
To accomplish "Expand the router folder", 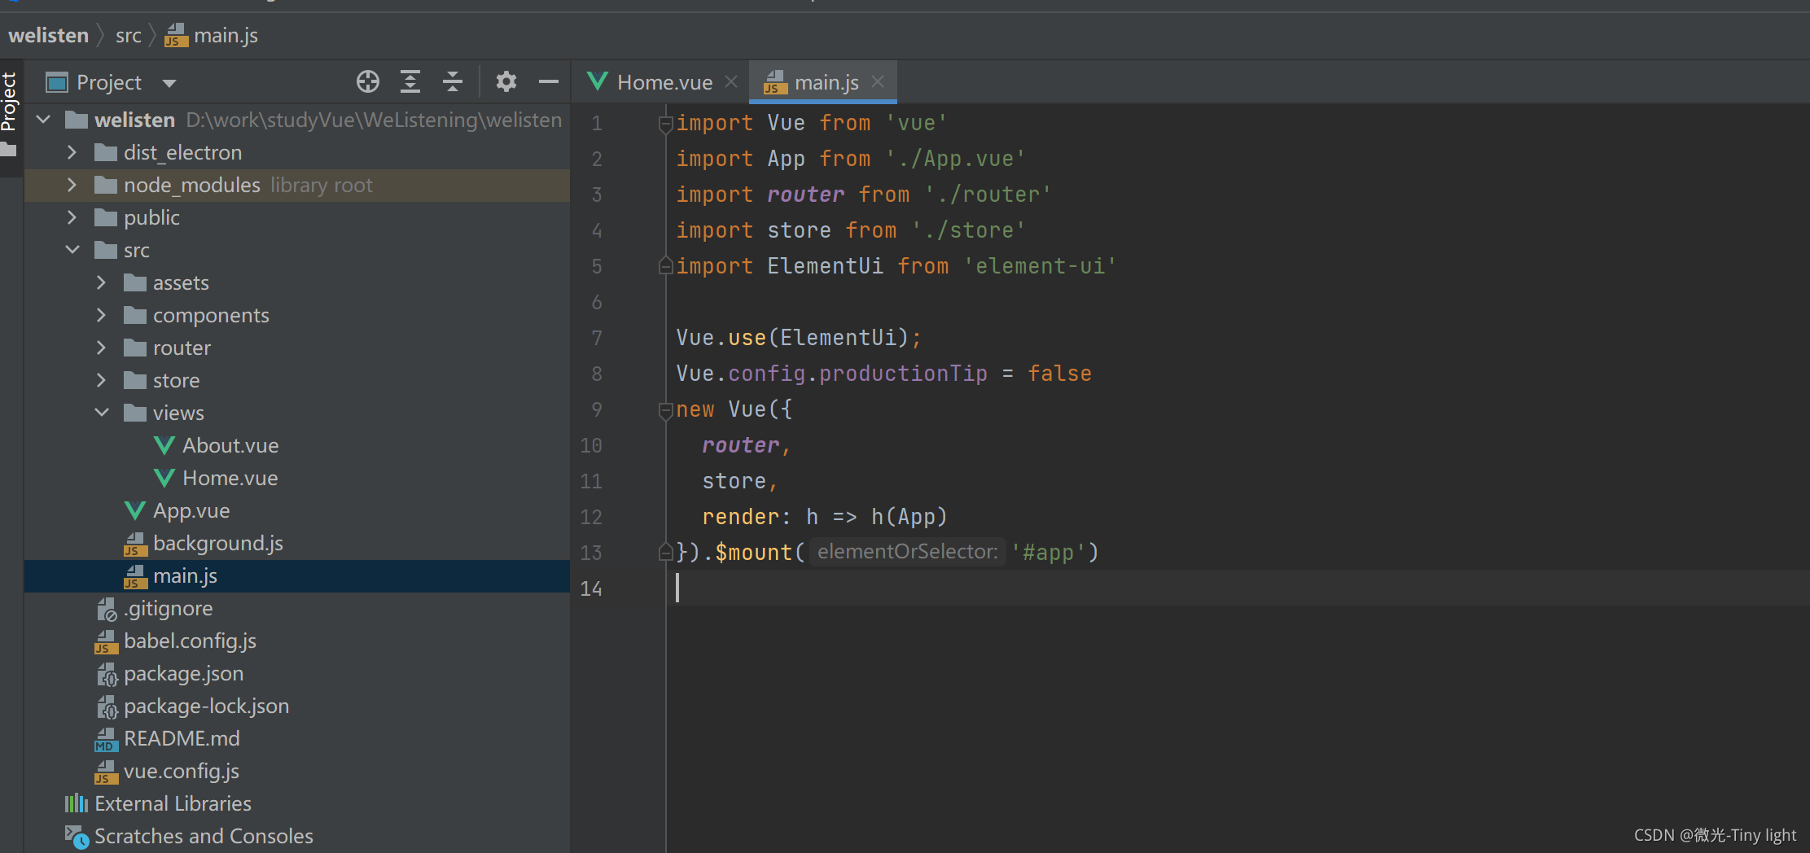I will [x=101, y=348].
